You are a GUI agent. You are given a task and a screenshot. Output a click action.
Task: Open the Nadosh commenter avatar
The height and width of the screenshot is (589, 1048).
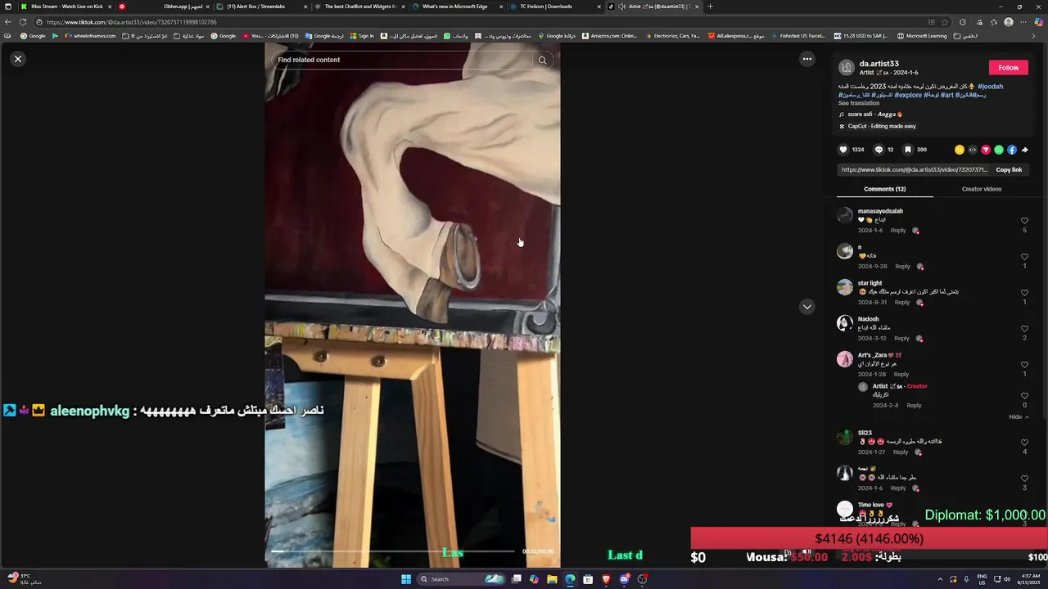pyautogui.click(x=845, y=323)
